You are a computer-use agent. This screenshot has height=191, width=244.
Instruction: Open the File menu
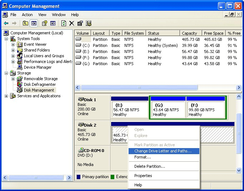click(13, 15)
